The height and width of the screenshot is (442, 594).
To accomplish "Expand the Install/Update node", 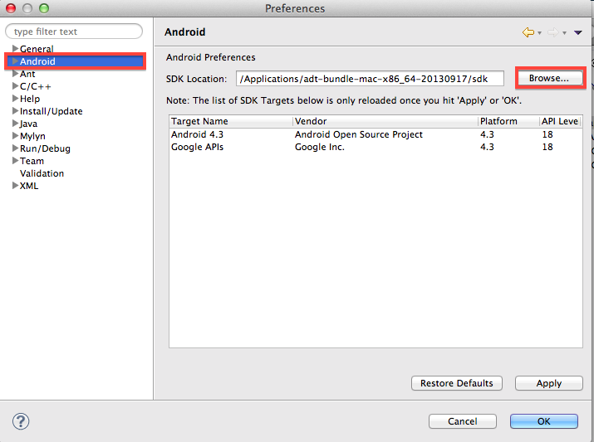I will point(16,111).
